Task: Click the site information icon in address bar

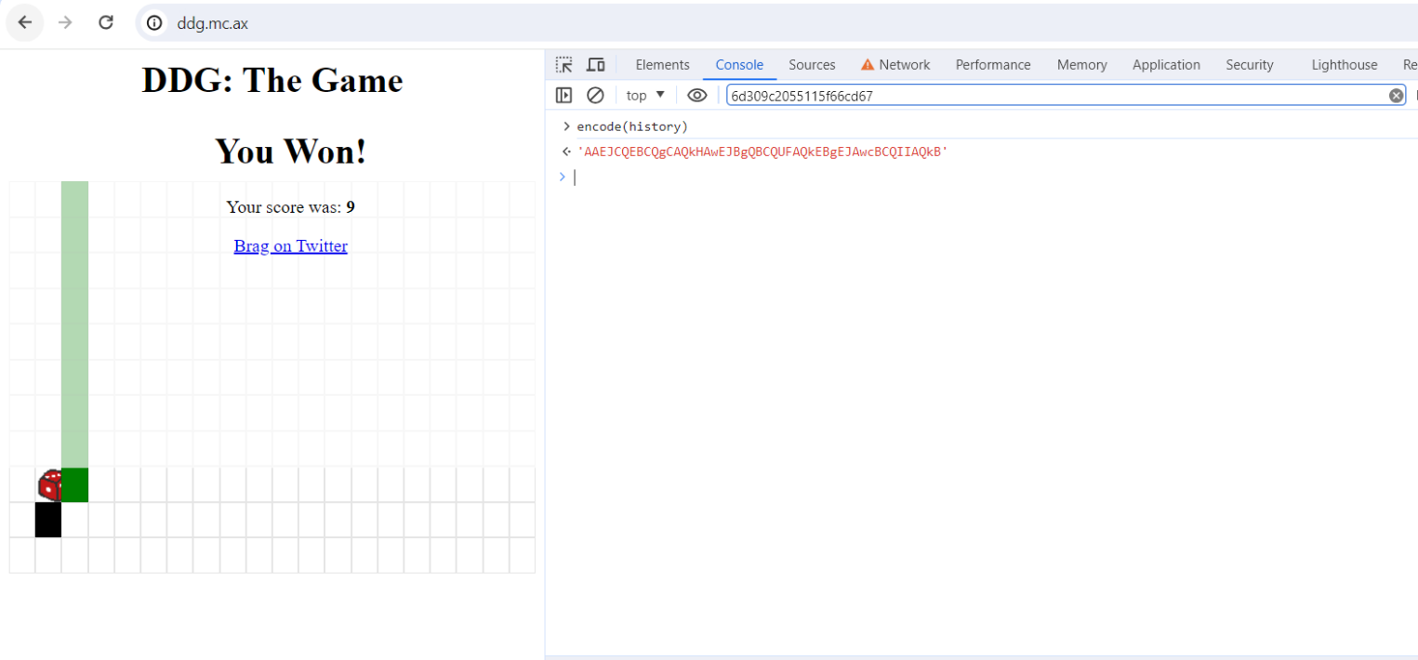Action: pyautogui.click(x=155, y=23)
